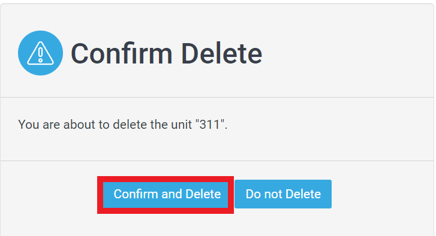The image size is (436, 236).
Task: Click the word "Delete" in the dialog title
Action: point(222,53)
